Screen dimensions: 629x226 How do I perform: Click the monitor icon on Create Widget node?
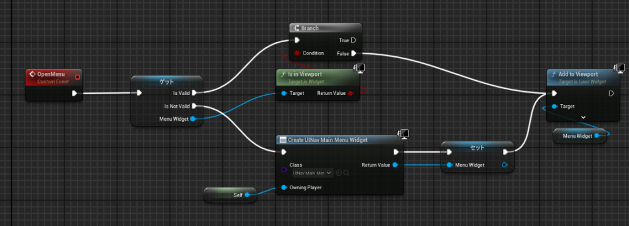point(404,134)
